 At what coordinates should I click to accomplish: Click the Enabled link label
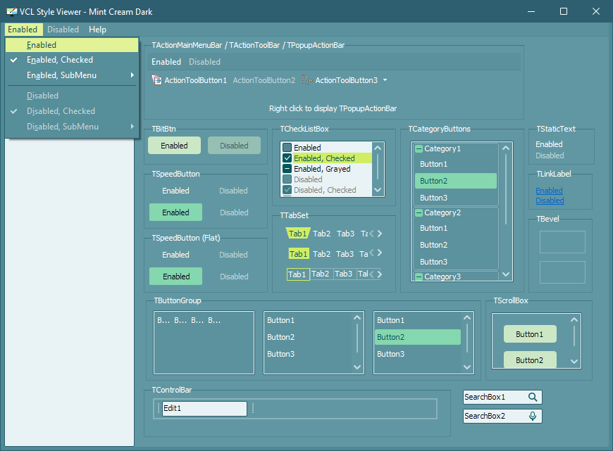pos(550,191)
